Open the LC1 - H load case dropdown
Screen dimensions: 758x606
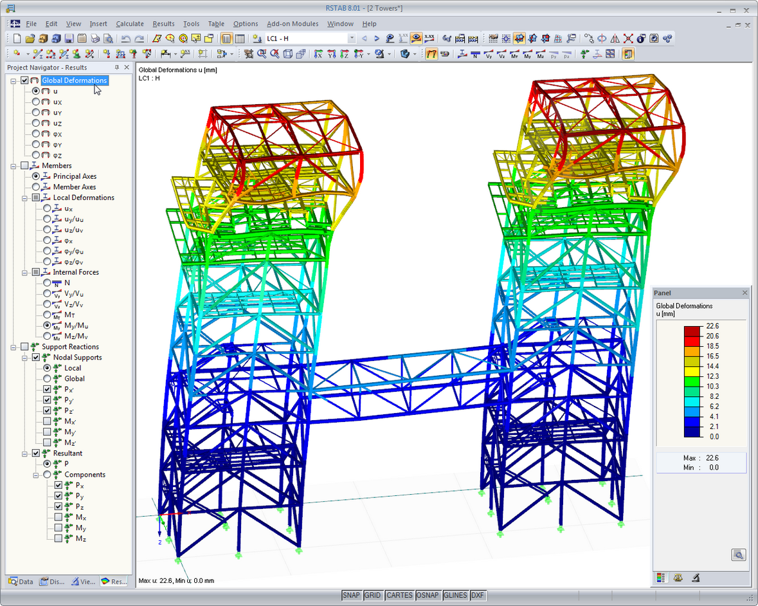point(351,39)
